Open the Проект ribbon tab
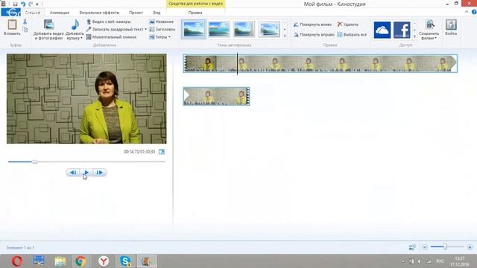477x268 pixels. [x=136, y=13]
